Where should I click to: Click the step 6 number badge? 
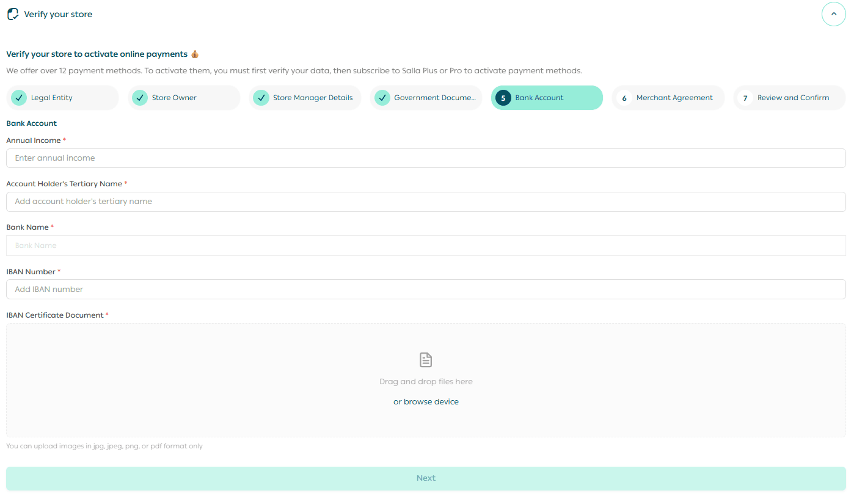[624, 98]
